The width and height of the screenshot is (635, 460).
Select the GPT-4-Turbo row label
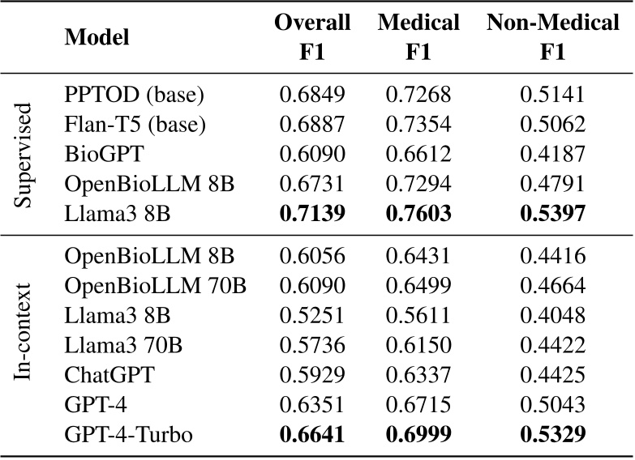click(128, 433)
